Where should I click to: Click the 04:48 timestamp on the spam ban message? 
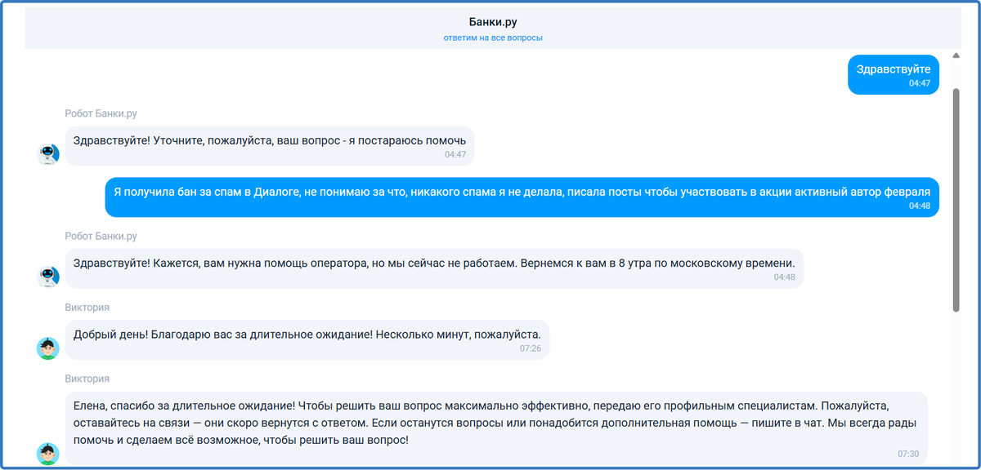(x=920, y=206)
